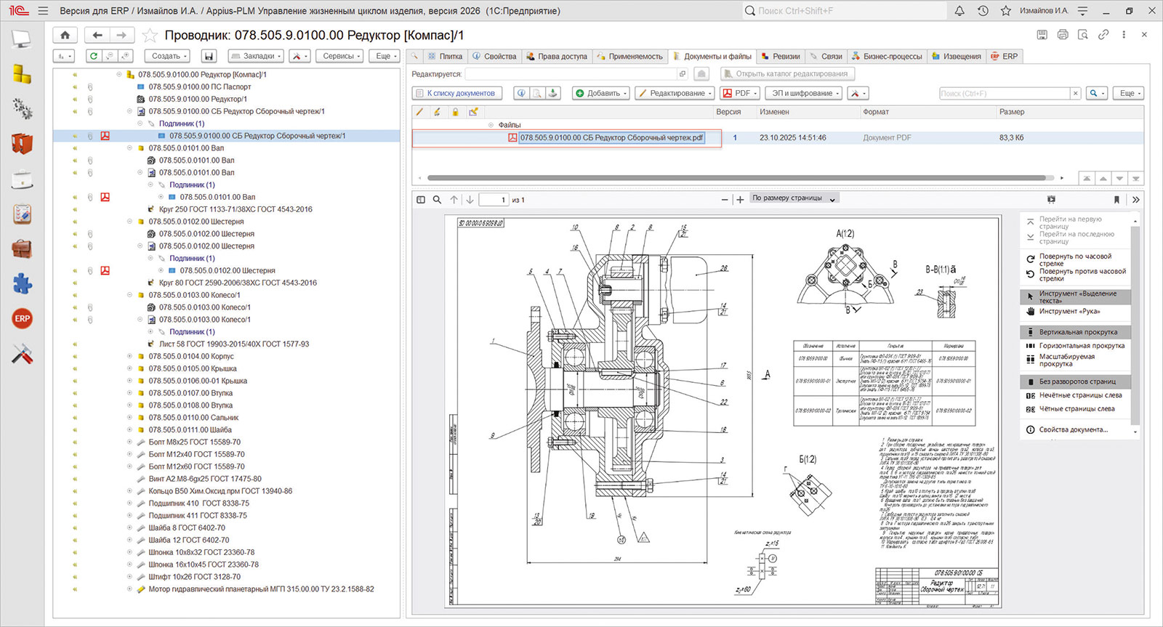Viewport: 1163px width, 627px height.
Task: Rotate page clockwise in viewer menu
Action: click(1076, 259)
